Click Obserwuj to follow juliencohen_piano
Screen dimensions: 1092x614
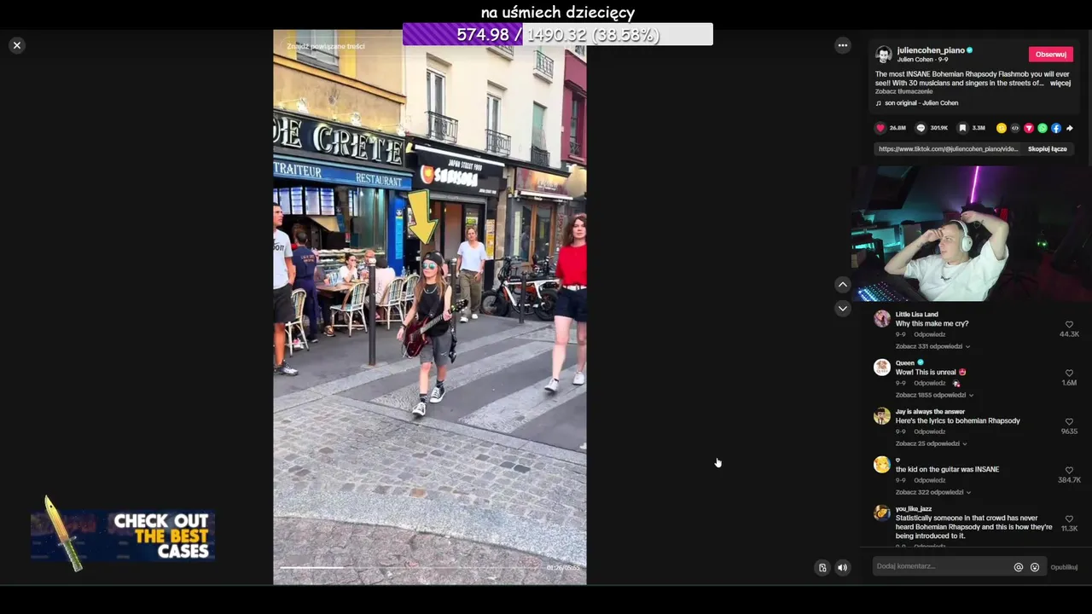click(1050, 54)
